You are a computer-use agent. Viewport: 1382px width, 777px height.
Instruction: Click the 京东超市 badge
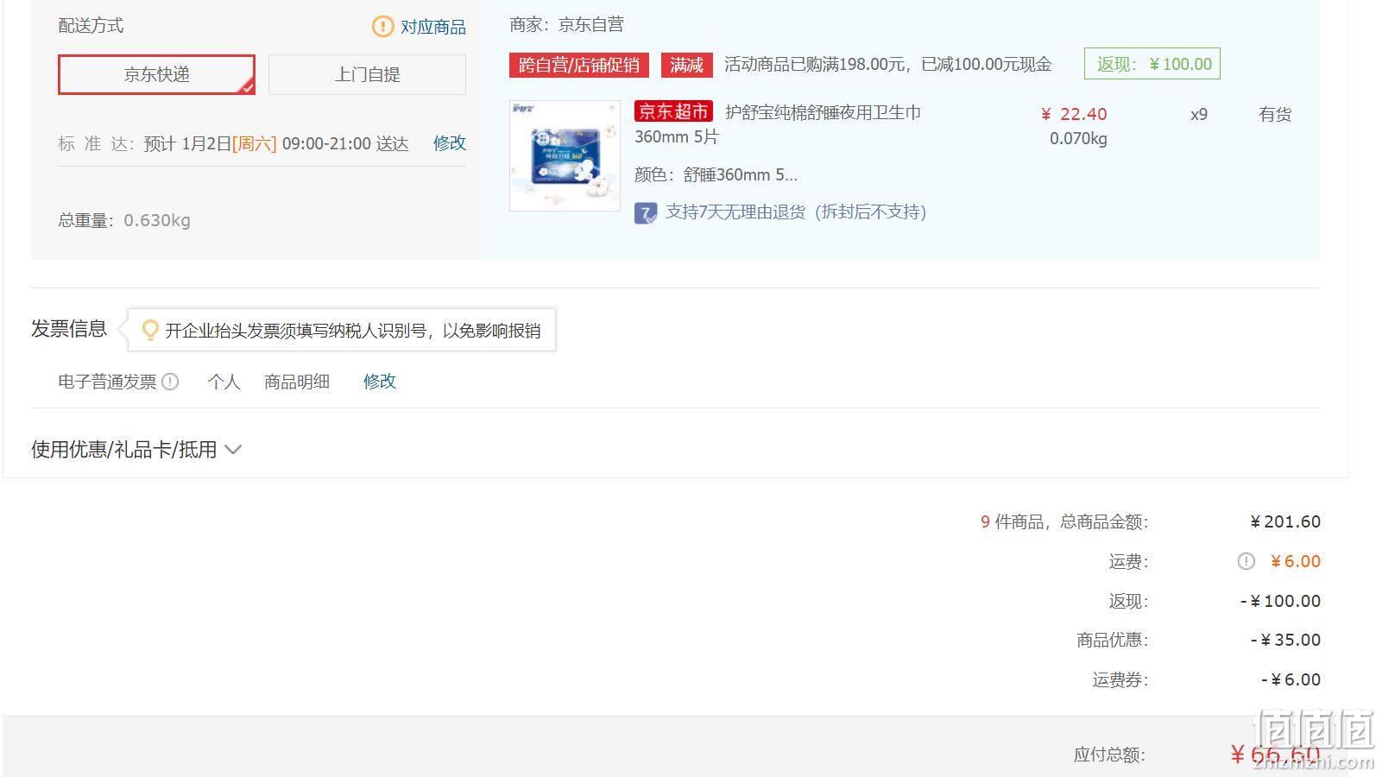673,111
